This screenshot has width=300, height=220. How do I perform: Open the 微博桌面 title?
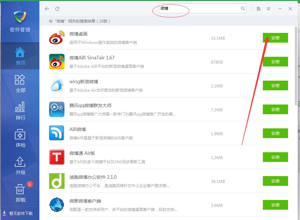78,34
